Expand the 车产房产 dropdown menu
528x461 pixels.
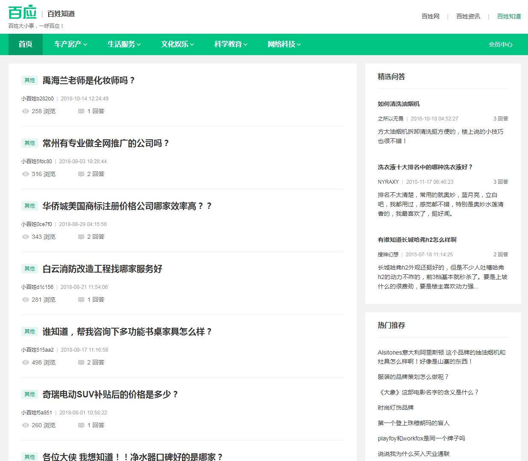click(x=70, y=44)
